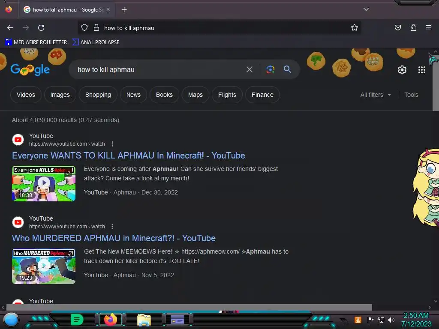Switch to News results filter
Image resolution: width=439 pixels, height=329 pixels.
click(133, 95)
